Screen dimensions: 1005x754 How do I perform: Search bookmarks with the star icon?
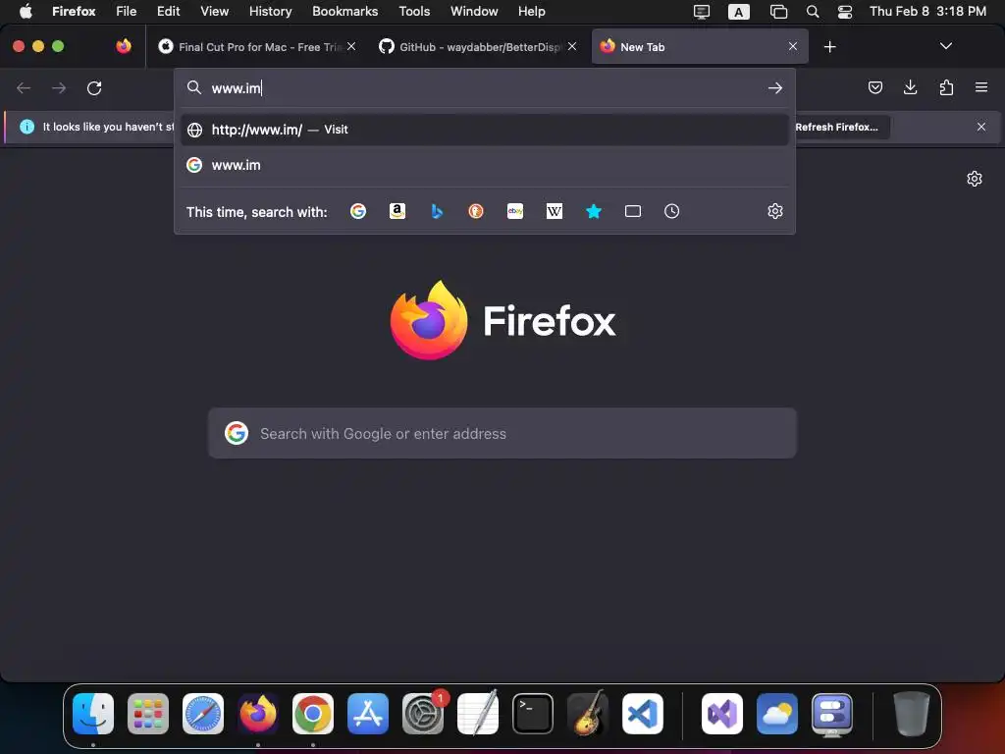point(594,211)
